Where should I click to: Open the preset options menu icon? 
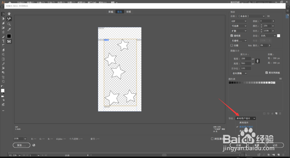[x=269, y=16]
